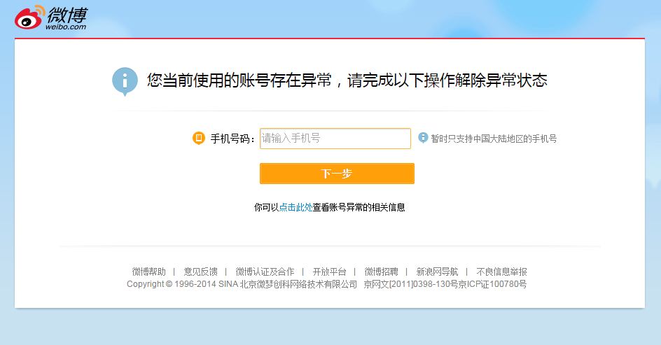Click the orange phone icon beside 手机号码
Viewport: 661px width, 345px height.
[199, 138]
